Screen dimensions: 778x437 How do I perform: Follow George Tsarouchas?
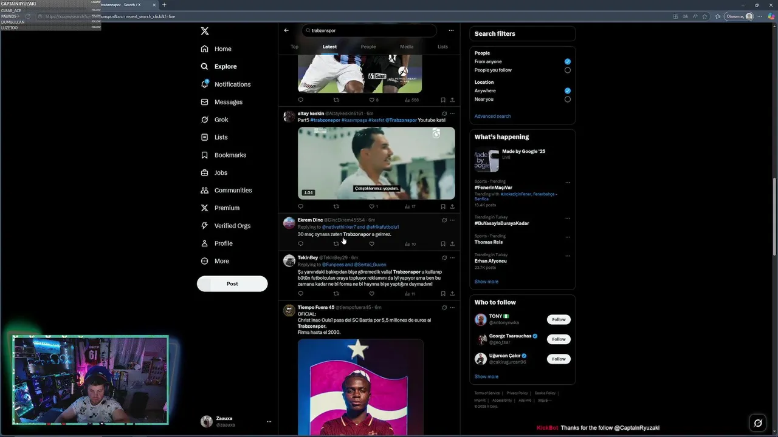click(x=559, y=339)
